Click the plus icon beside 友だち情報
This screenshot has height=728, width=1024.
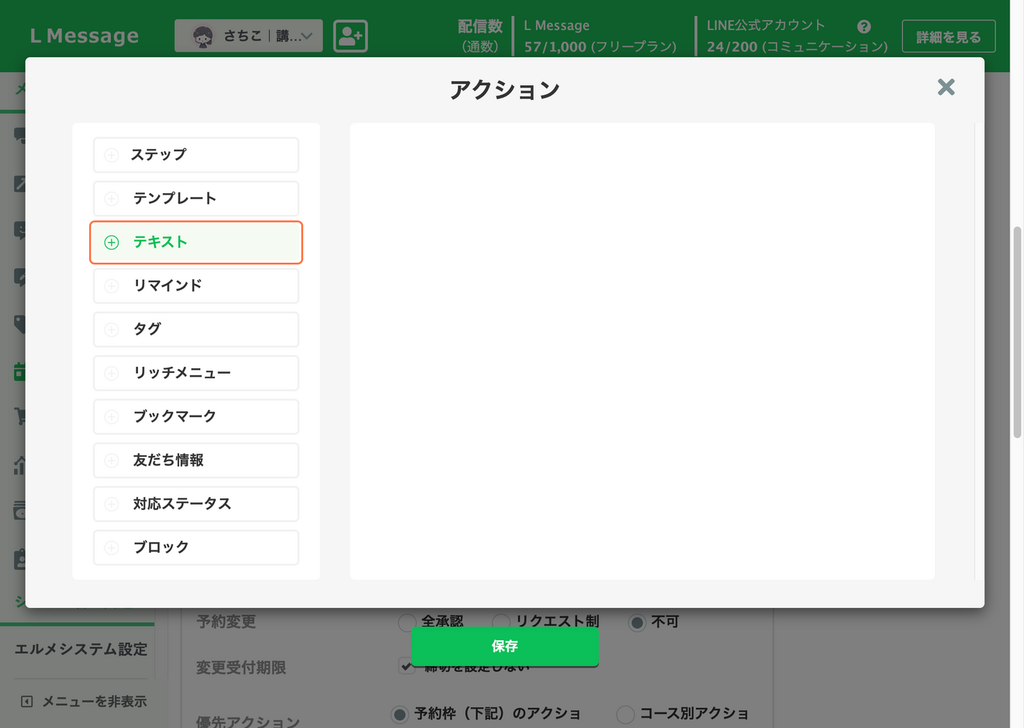click(x=112, y=460)
